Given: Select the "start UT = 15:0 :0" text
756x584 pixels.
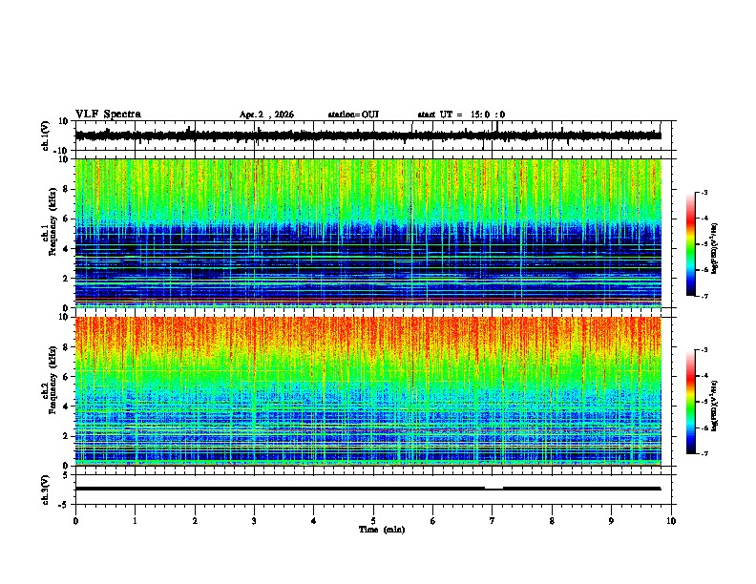Looking at the screenshot, I should click(x=461, y=115).
